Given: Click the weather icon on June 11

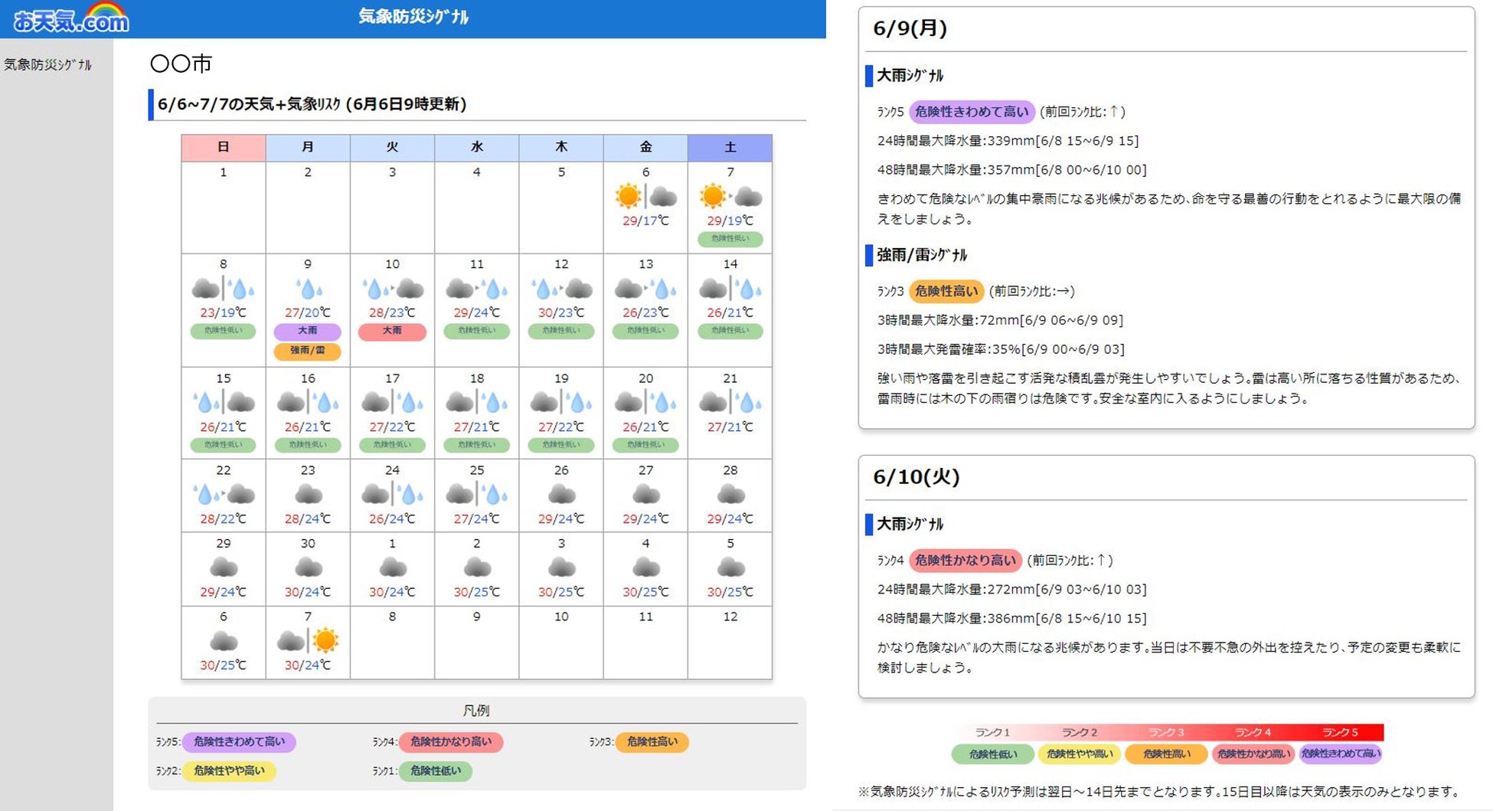Looking at the screenshot, I should 476,289.
